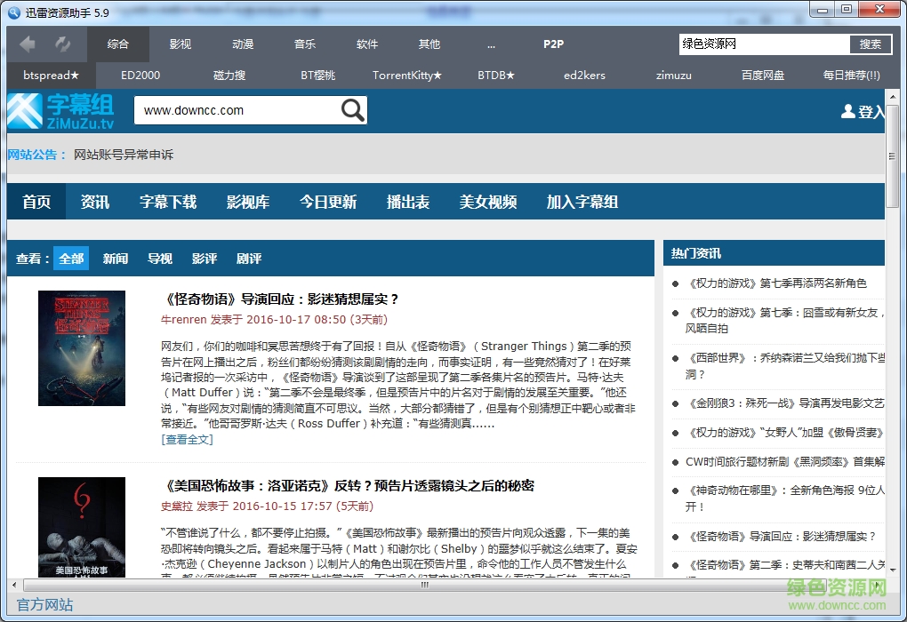Open the TorrentKitty★ bookmark
This screenshot has height=622, width=907.
click(x=407, y=76)
